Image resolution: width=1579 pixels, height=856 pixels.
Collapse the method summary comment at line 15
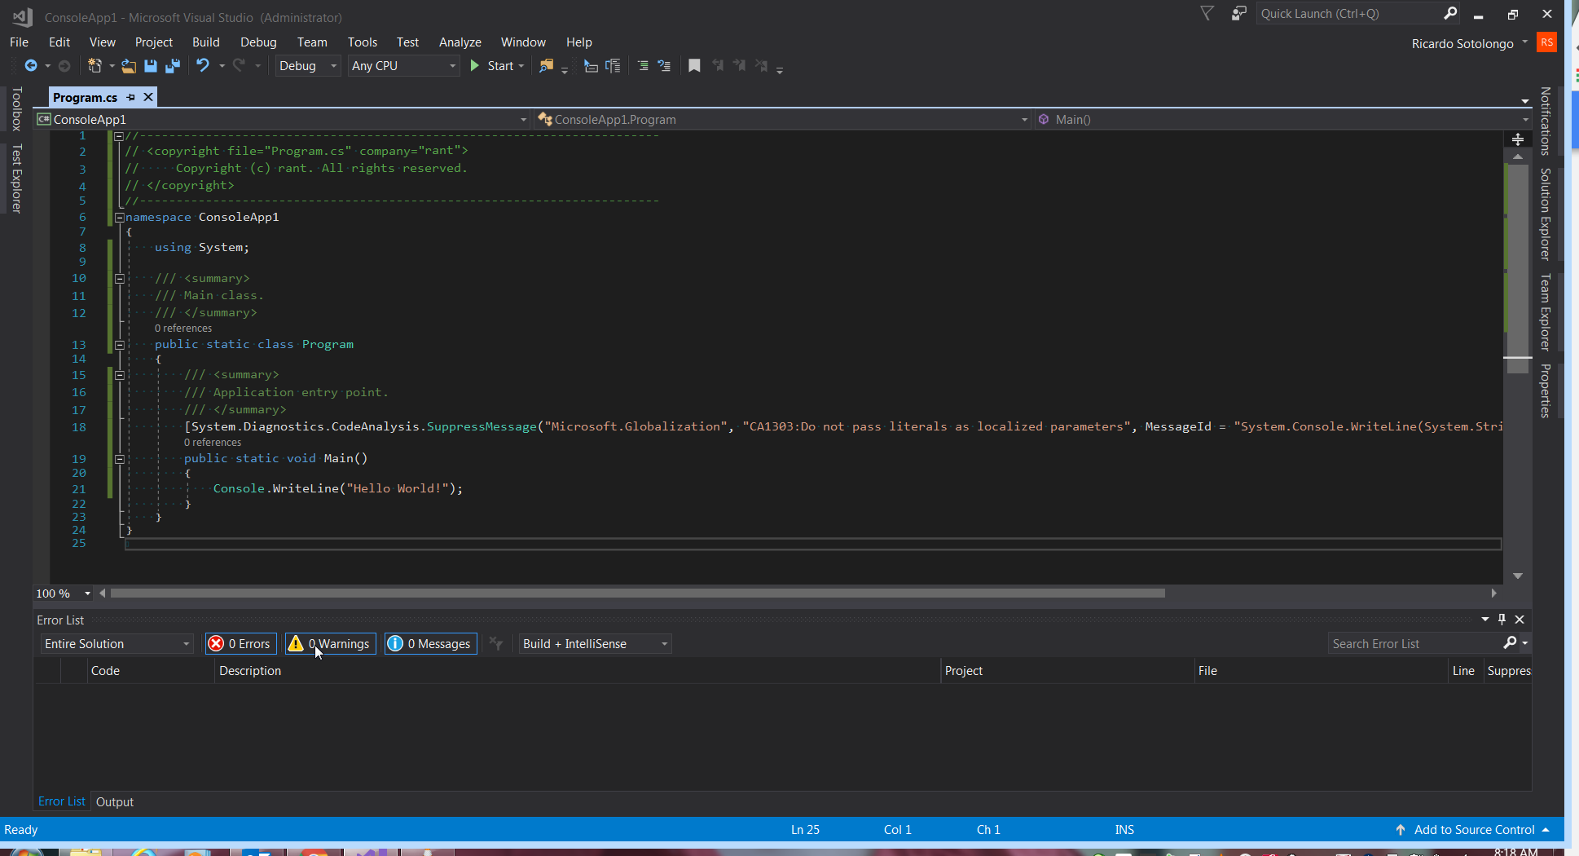tap(119, 375)
